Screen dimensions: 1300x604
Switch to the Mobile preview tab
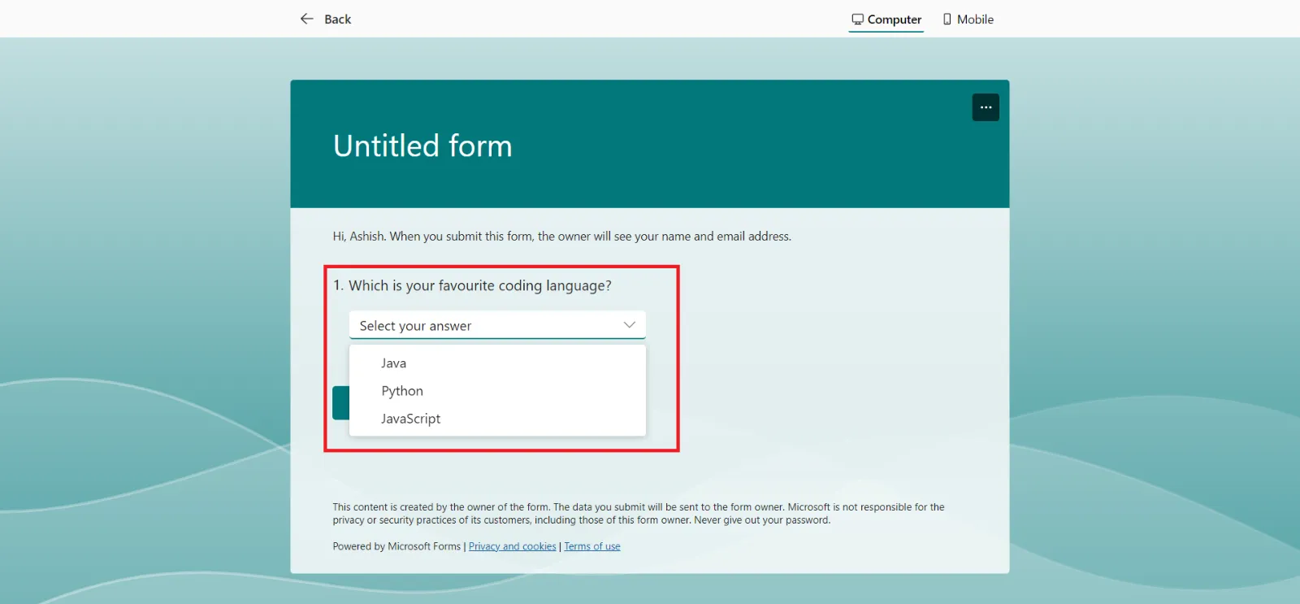[968, 19]
